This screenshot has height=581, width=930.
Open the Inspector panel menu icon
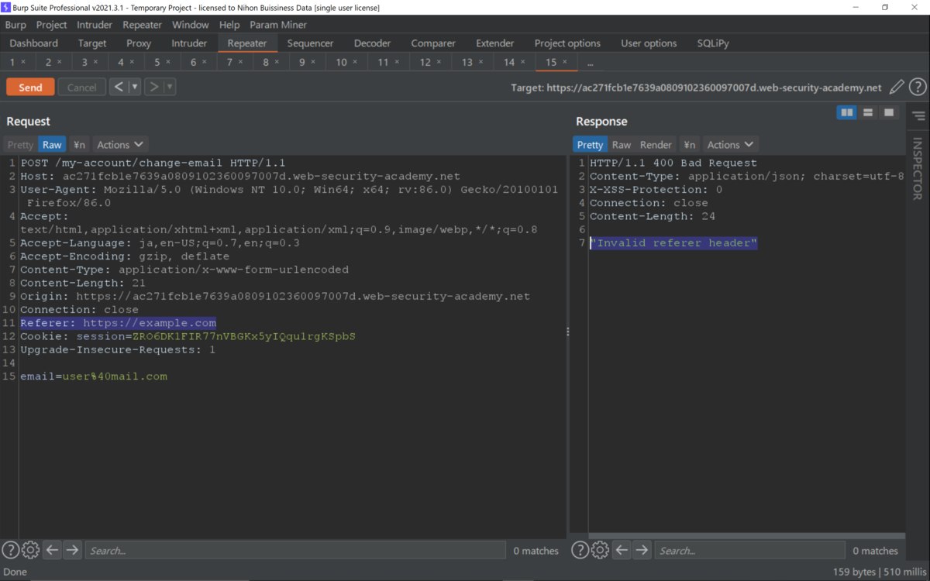[918, 116]
